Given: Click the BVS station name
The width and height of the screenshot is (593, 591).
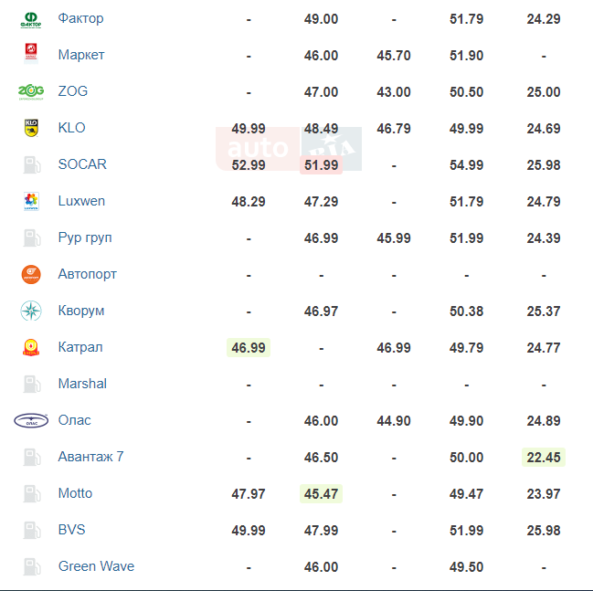Looking at the screenshot, I should [x=71, y=530].
